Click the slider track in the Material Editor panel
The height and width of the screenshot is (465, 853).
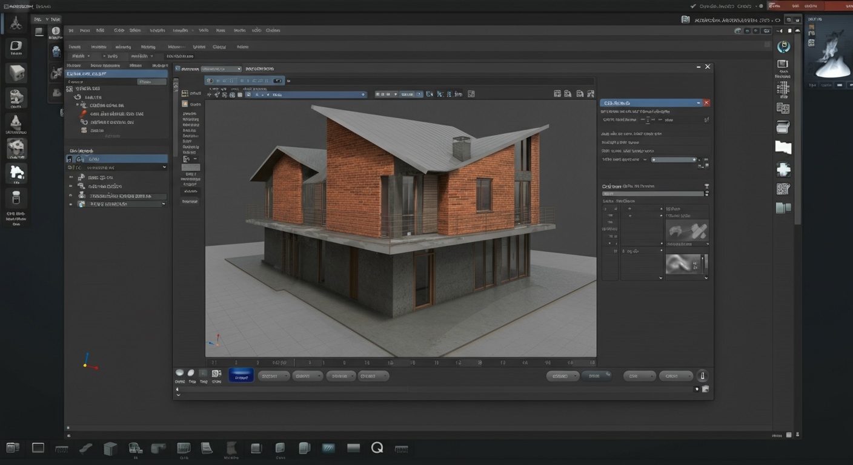pos(672,159)
